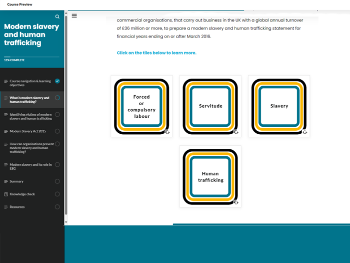Click flip icon on Human trafficking tile
350x263 pixels.
click(236, 202)
